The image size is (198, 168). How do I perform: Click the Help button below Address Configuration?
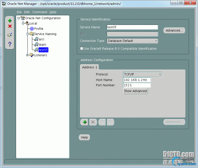point(84,137)
